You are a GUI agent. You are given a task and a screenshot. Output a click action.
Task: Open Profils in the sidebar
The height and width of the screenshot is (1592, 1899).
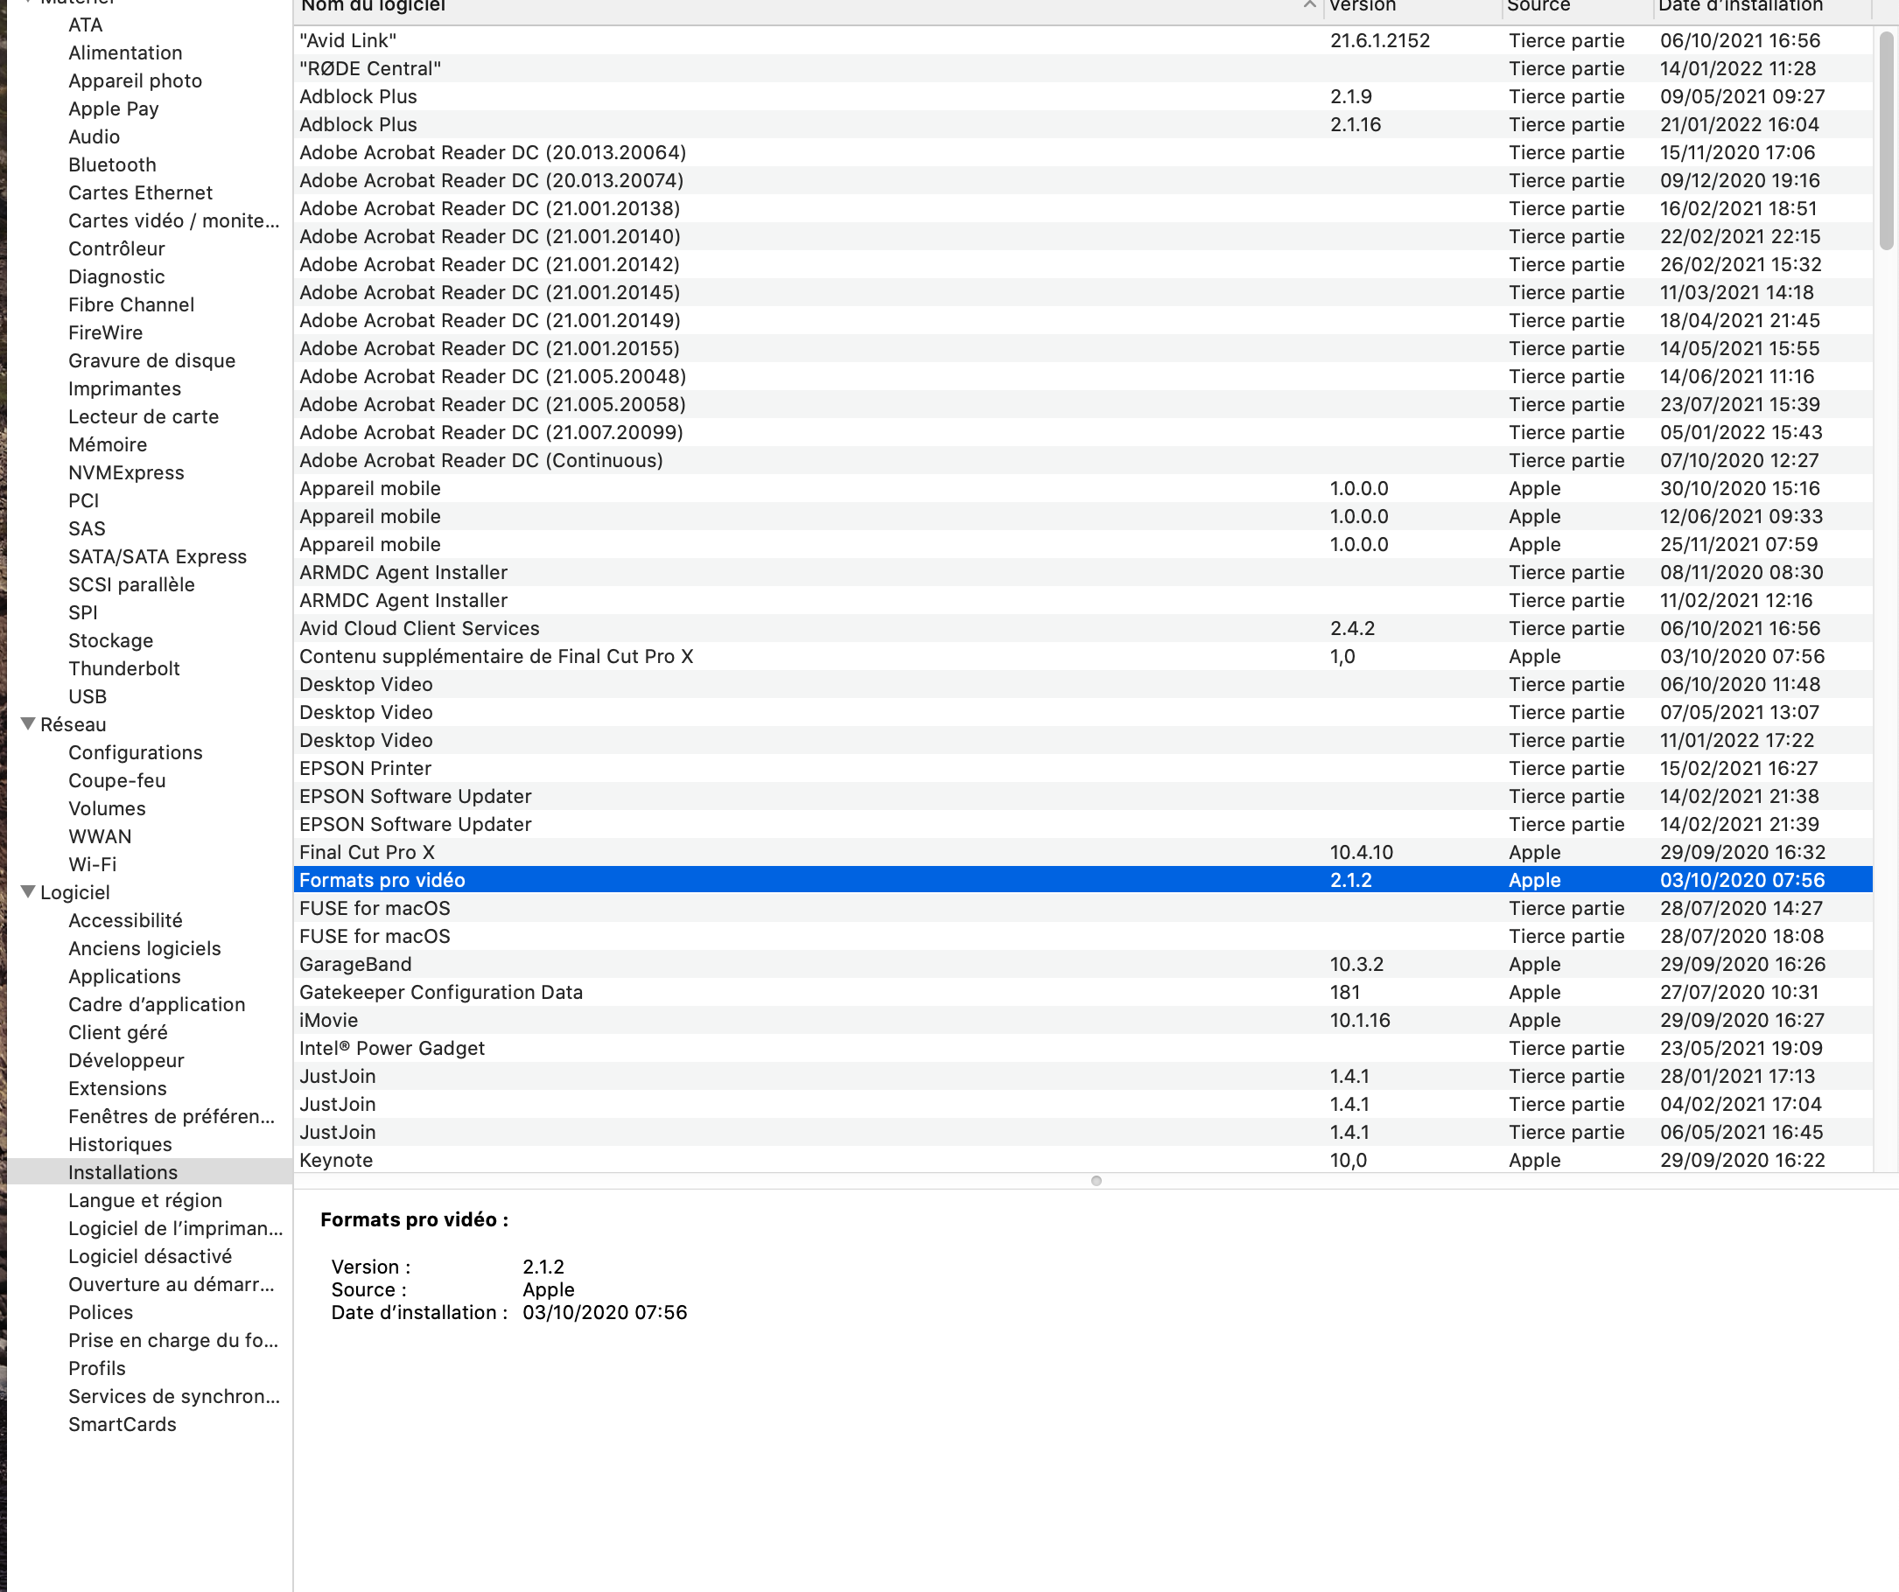click(x=97, y=1368)
